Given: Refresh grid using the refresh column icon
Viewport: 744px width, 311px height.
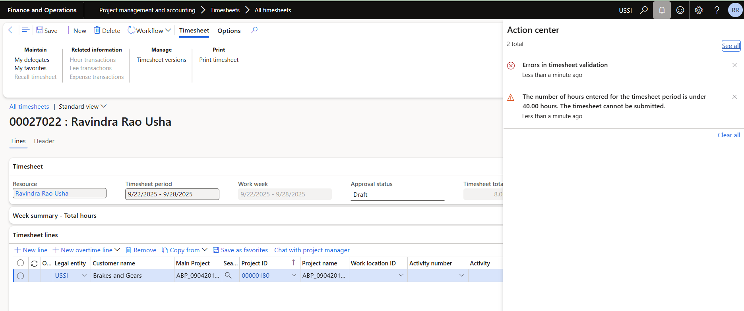Looking at the screenshot, I should [34, 263].
